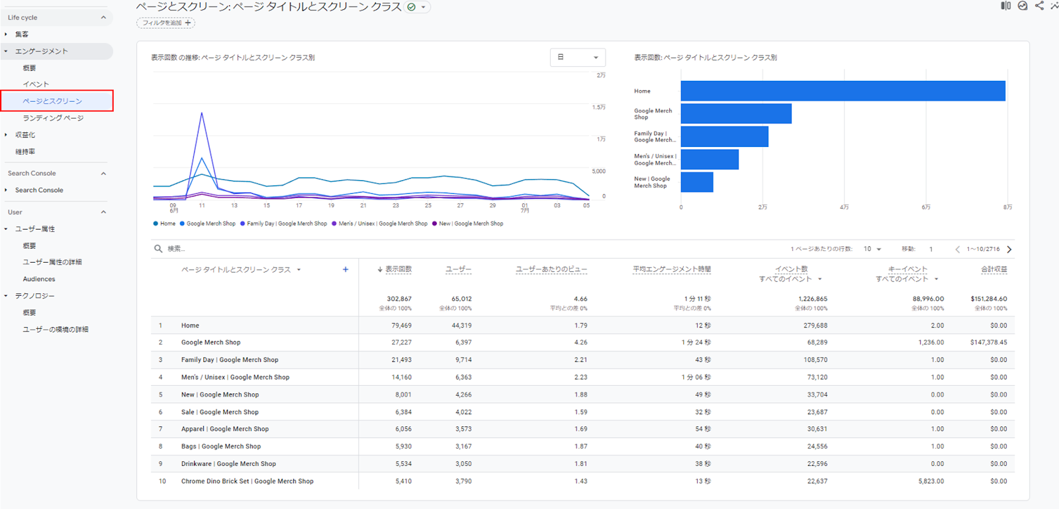Toggle Family Day series legend dot
The image size is (1059, 509).
pos(243,224)
